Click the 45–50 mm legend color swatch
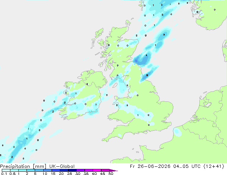The image size is (227, 175). 105,170
